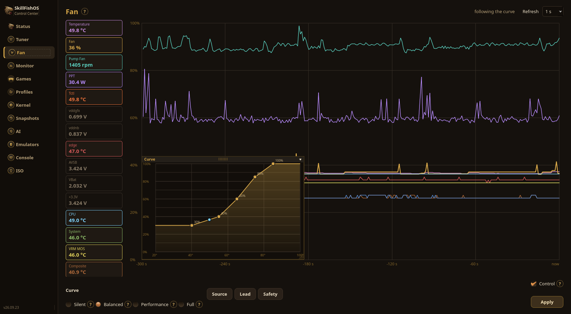Grab the Curve panel drag handle
The image size is (571, 314).
[223, 159]
